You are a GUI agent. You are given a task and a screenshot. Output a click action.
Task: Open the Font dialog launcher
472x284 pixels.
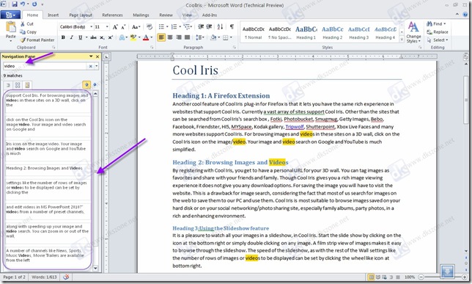click(x=152, y=47)
